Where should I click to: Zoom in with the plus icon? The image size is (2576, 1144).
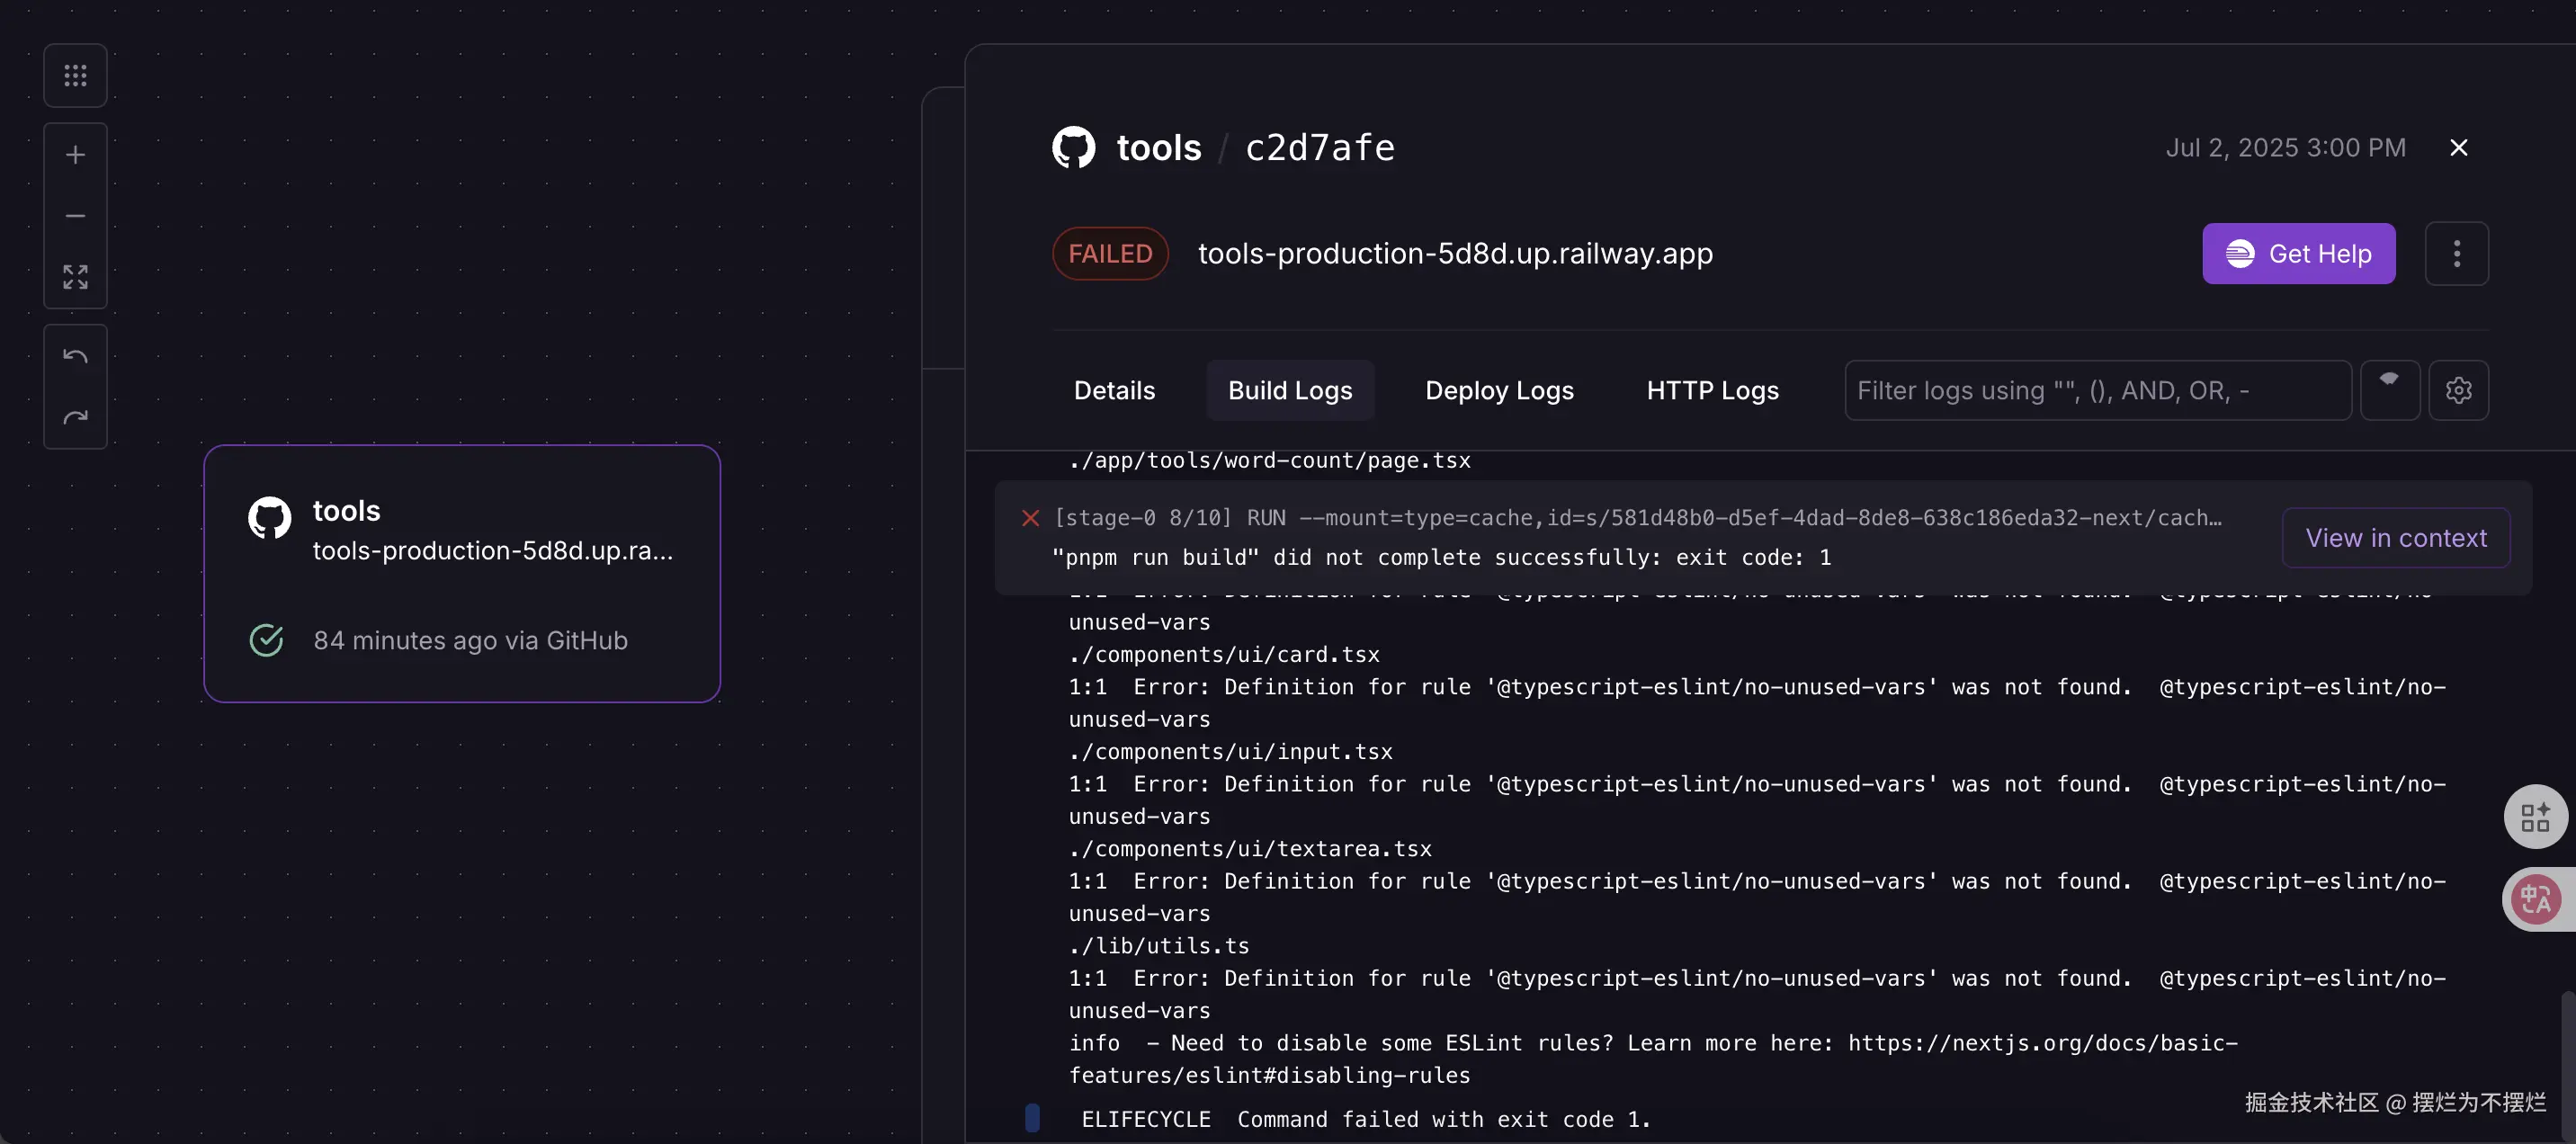[x=75, y=155]
